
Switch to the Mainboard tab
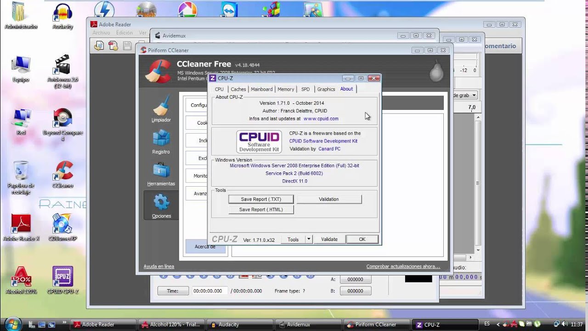coord(261,89)
